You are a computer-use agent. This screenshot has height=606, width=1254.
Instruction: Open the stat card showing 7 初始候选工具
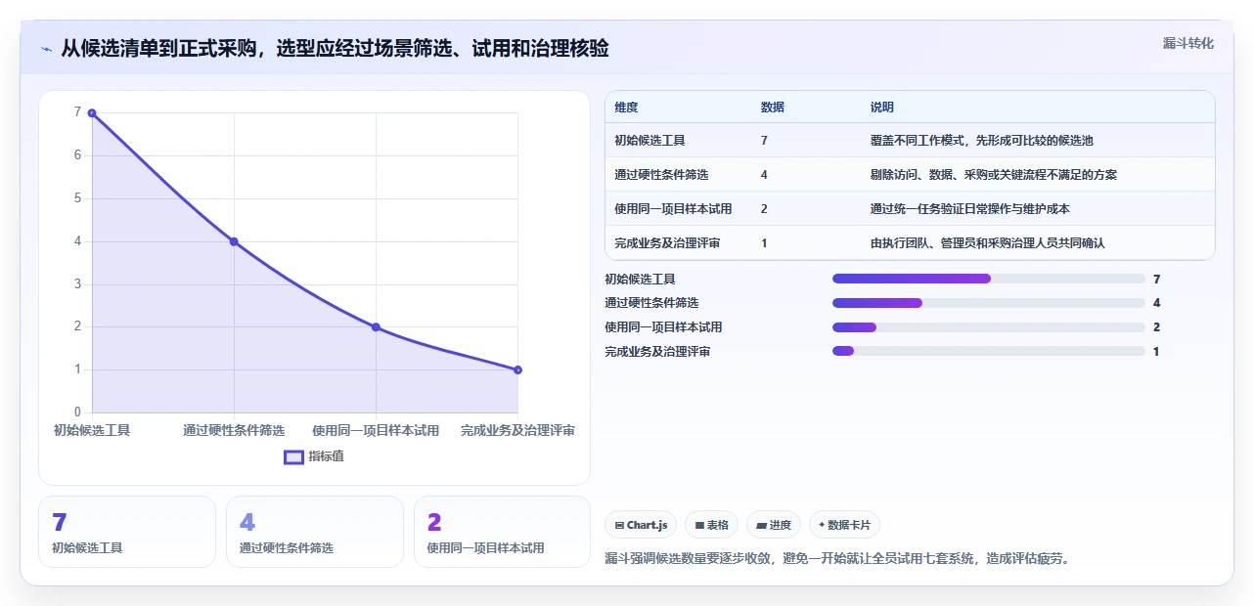pyautogui.click(x=127, y=532)
